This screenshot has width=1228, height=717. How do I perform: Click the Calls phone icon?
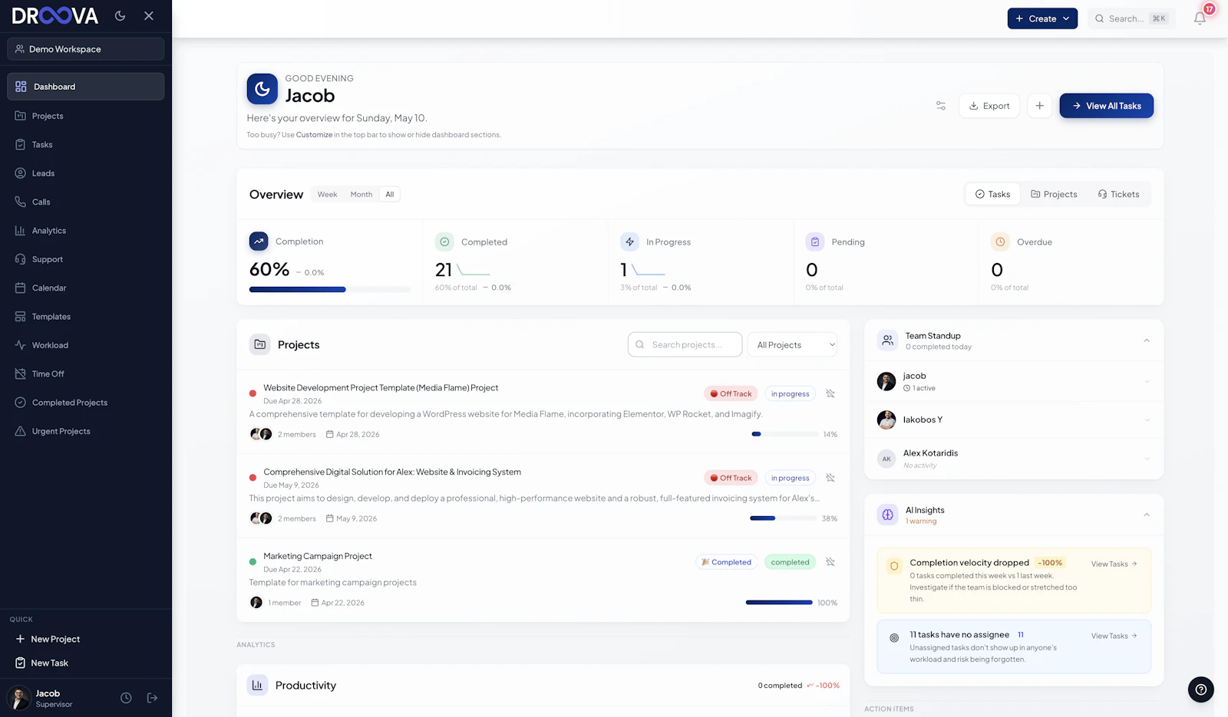click(x=21, y=202)
